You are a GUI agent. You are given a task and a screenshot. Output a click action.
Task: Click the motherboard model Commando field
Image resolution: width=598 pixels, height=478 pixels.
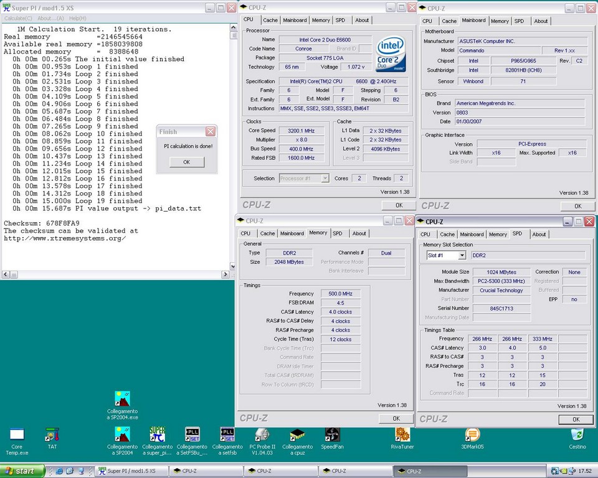pos(499,50)
